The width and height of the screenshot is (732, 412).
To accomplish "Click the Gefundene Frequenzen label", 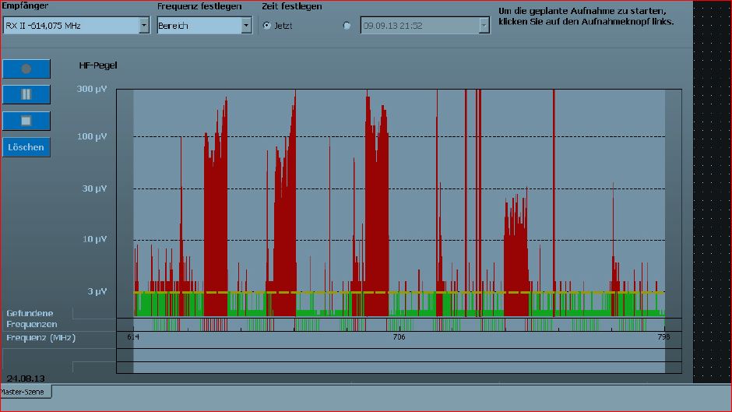I will (x=32, y=319).
